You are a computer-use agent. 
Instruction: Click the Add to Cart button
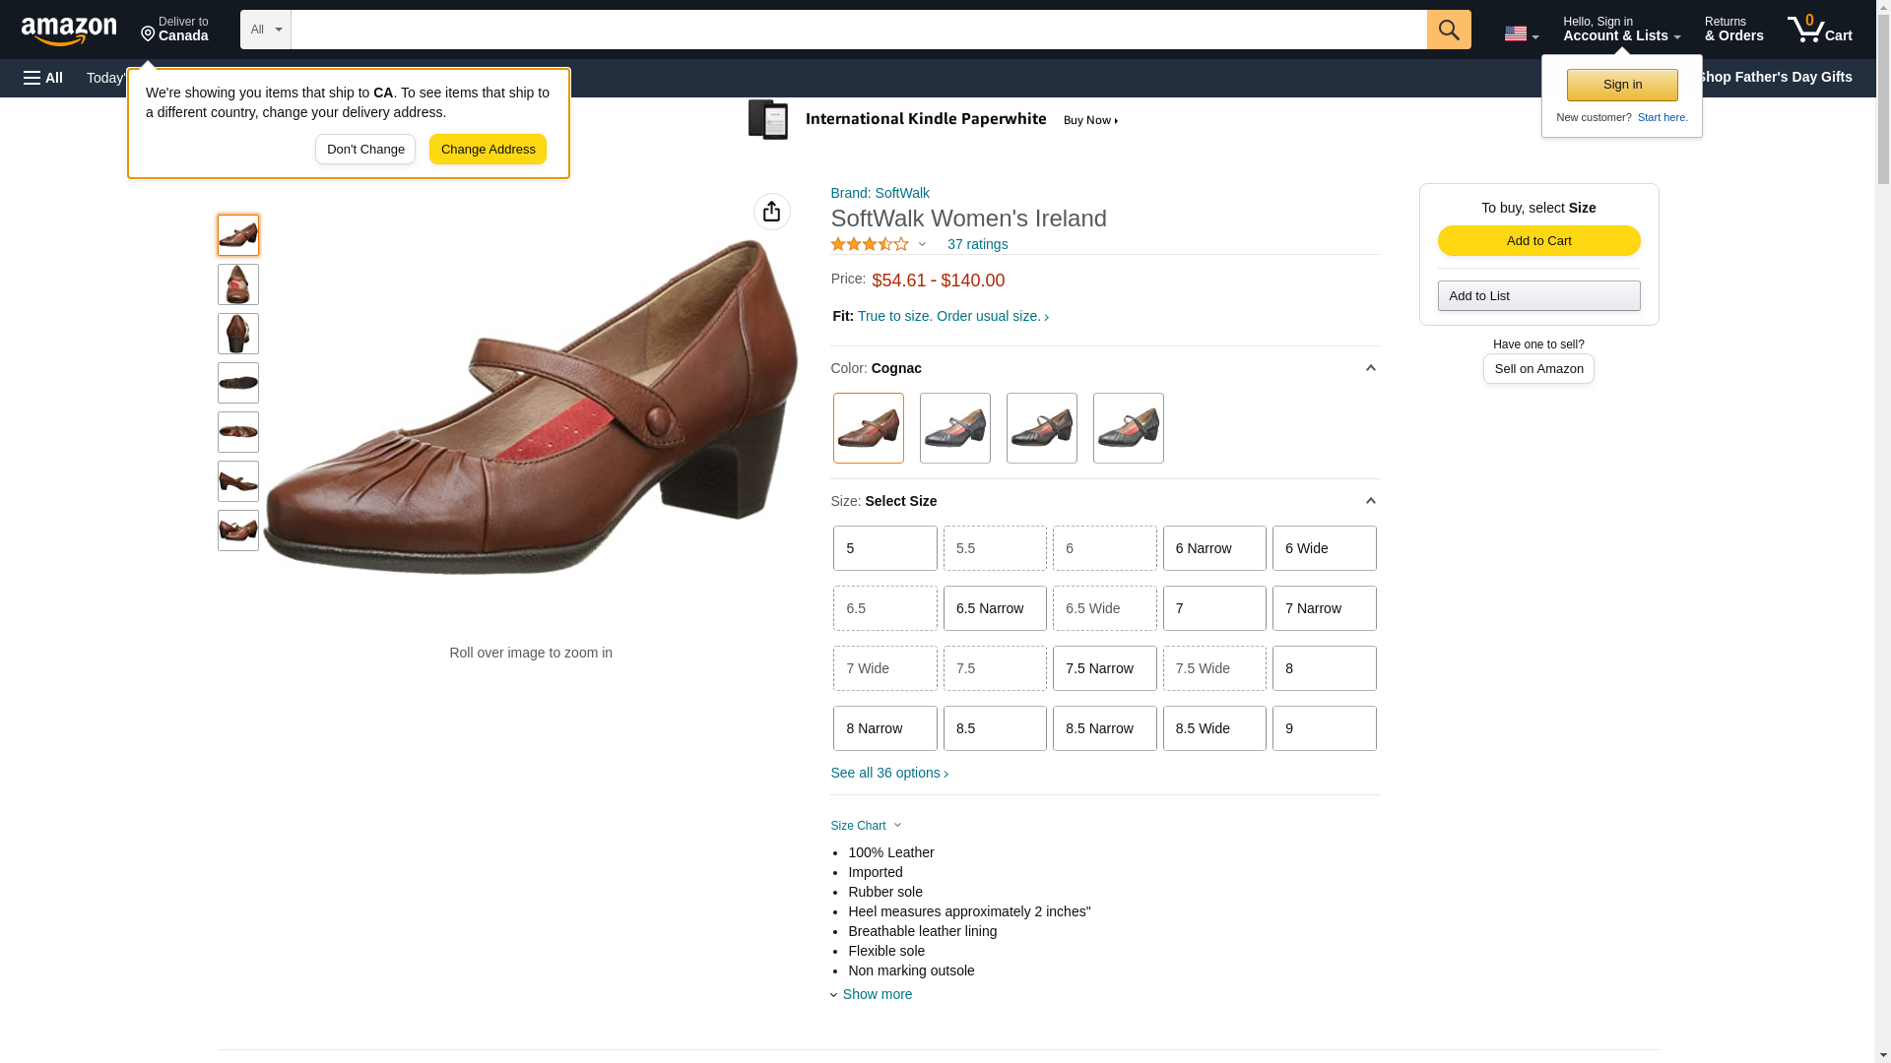click(x=1537, y=241)
